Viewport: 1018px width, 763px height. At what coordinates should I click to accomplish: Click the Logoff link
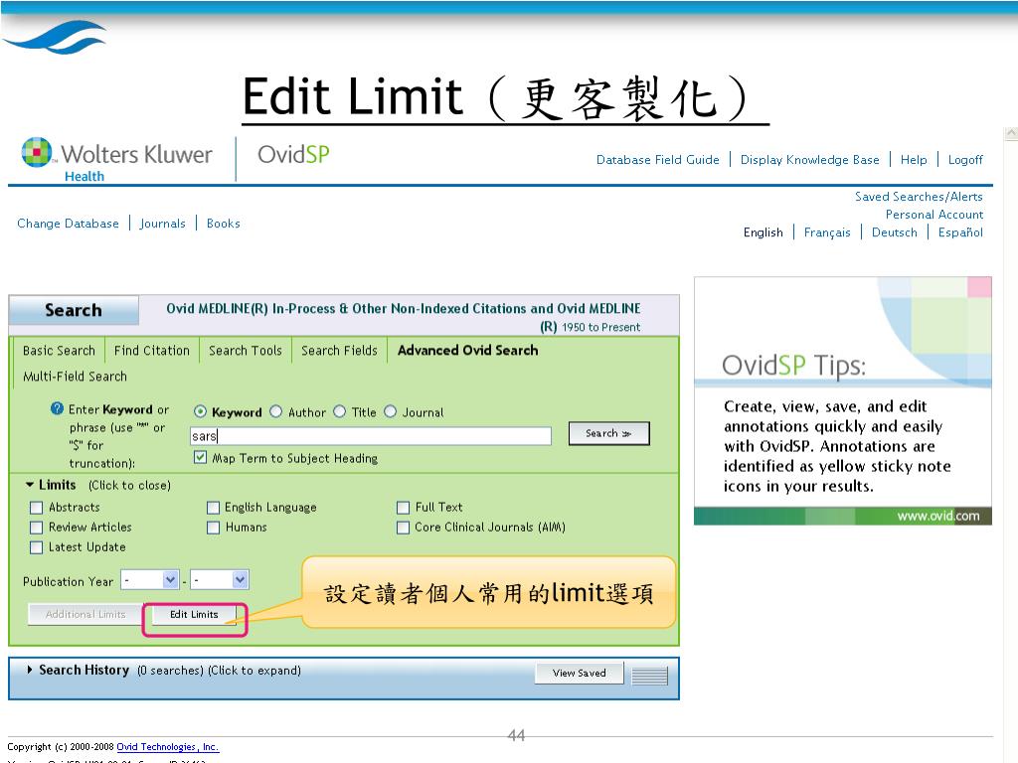coord(965,160)
